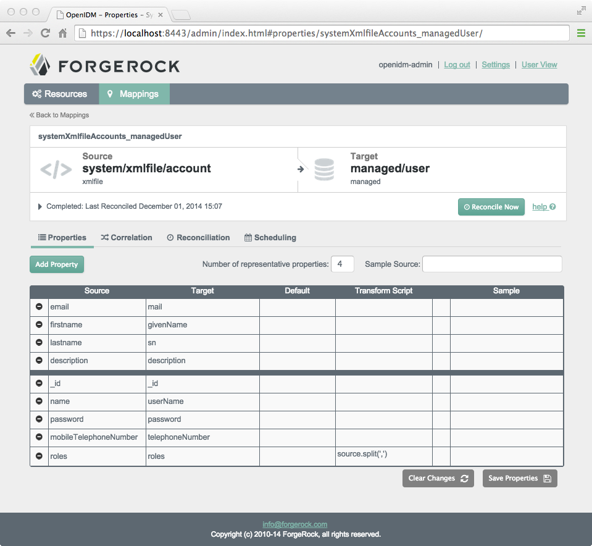Screen dimensions: 592x546
Task: Remove the mobileTelephoneNumber property row
Action: [39, 437]
